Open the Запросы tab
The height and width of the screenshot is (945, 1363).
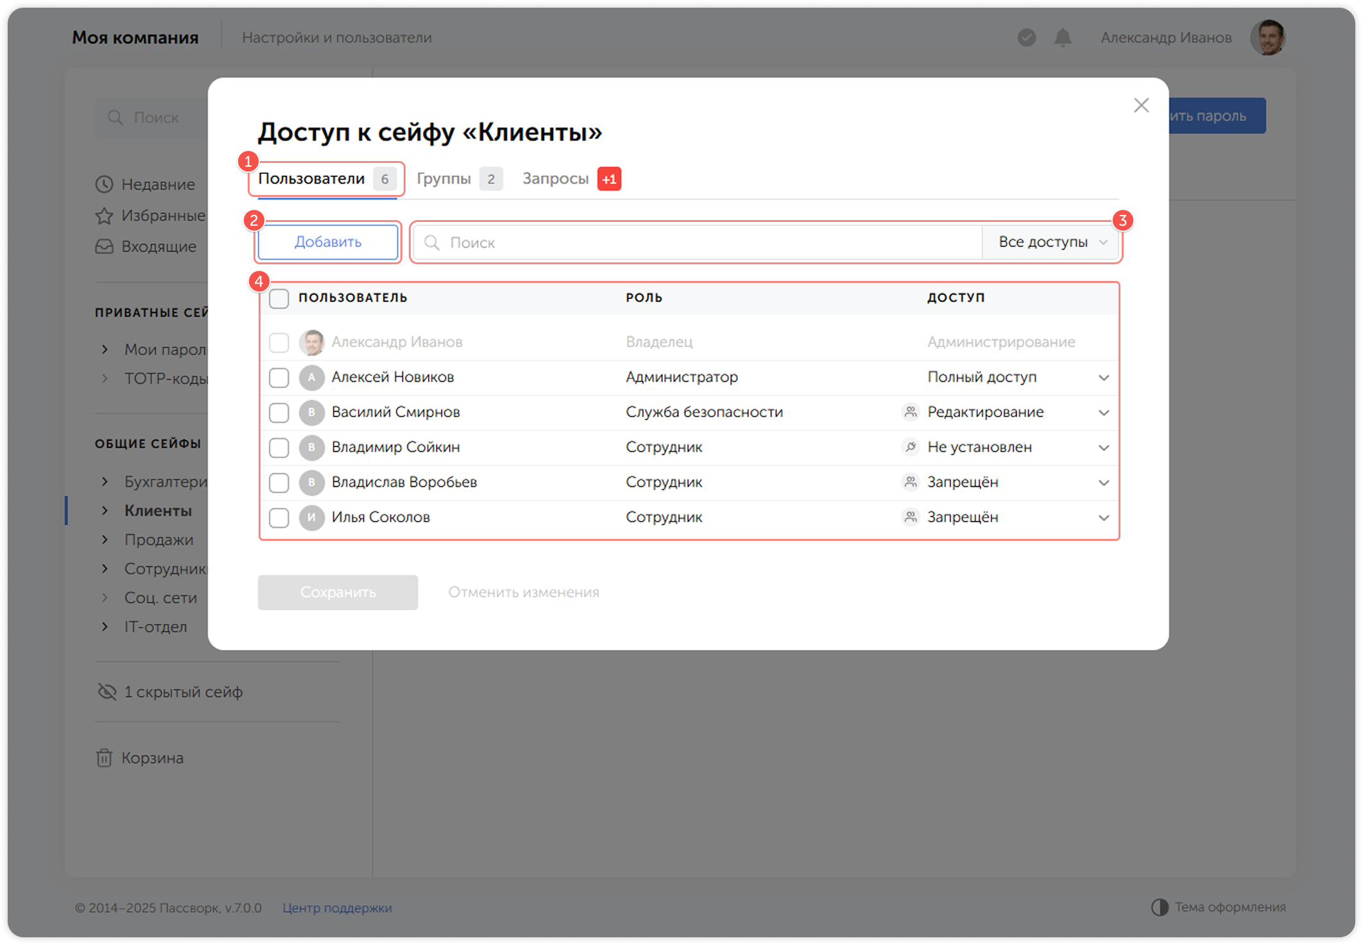click(x=571, y=179)
